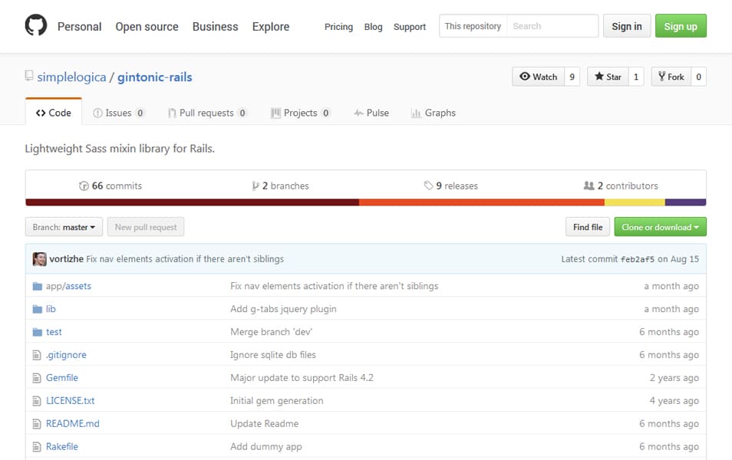Click the Pull requests tab icon

(x=172, y=113)
